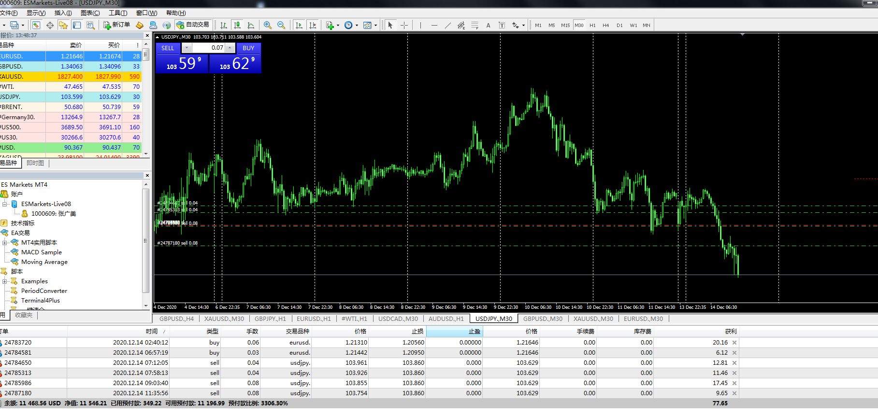The image size is (878, 415).
Task: Close order 24783720 with its X
Action: [734, 343]
